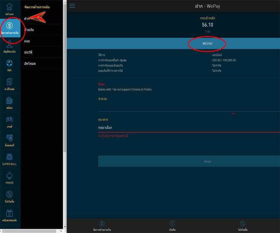Open the sports (กีฬา) soccer ball icon
Screen dimensions: 280x233
[x=9, y=63]
